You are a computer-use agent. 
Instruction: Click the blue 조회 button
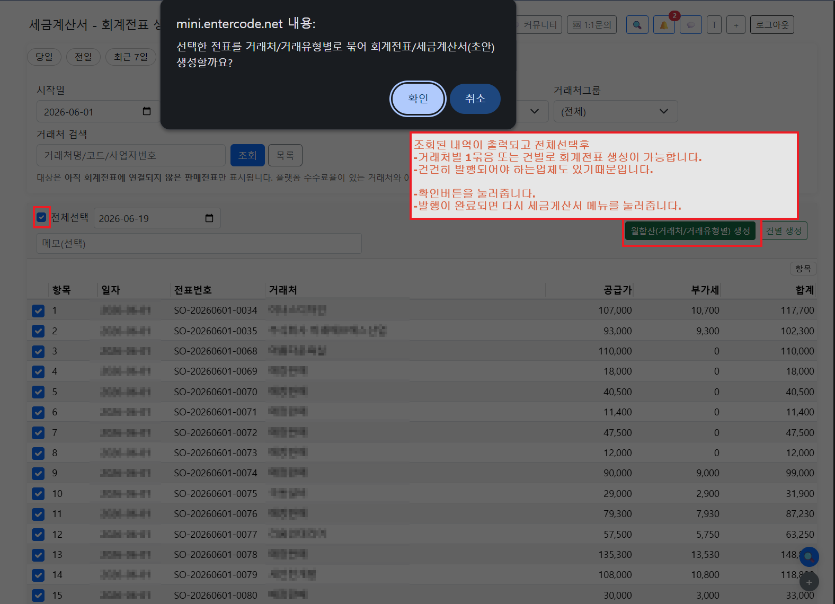(x=247, y=155)
